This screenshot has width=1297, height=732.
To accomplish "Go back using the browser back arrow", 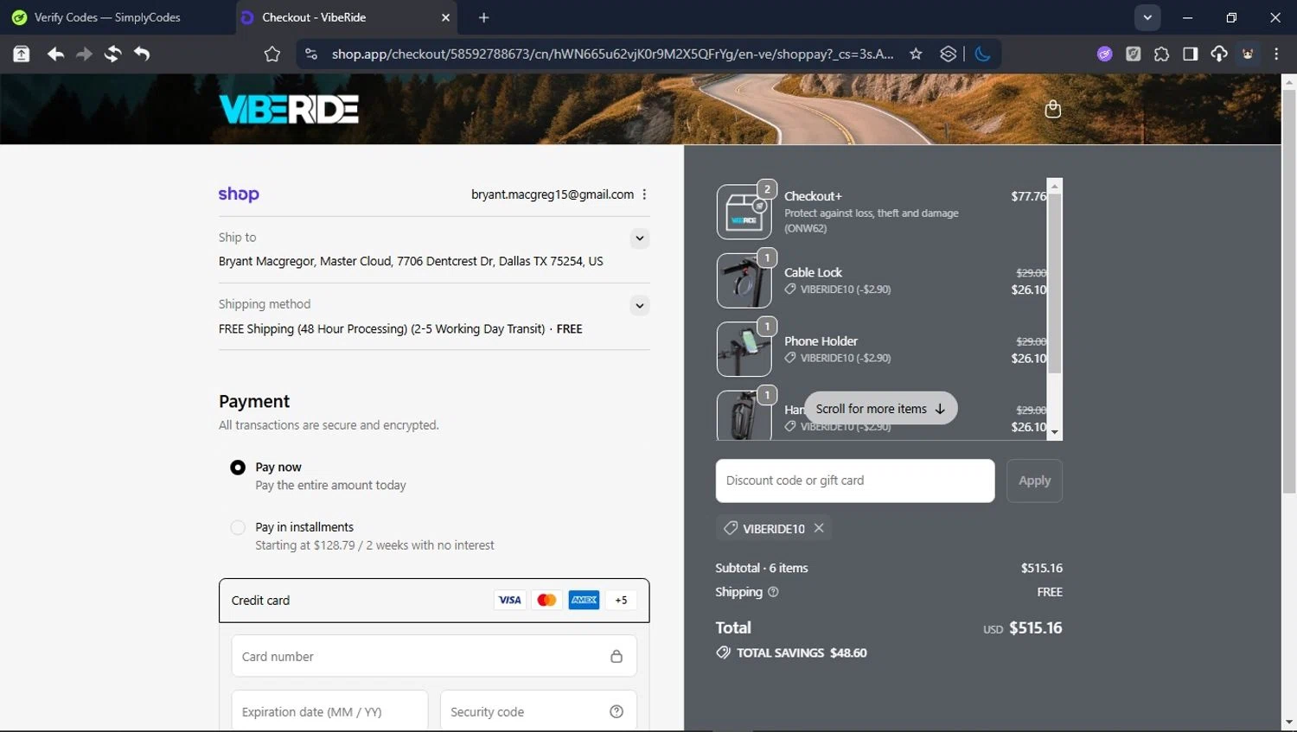I will coord(55,54).
